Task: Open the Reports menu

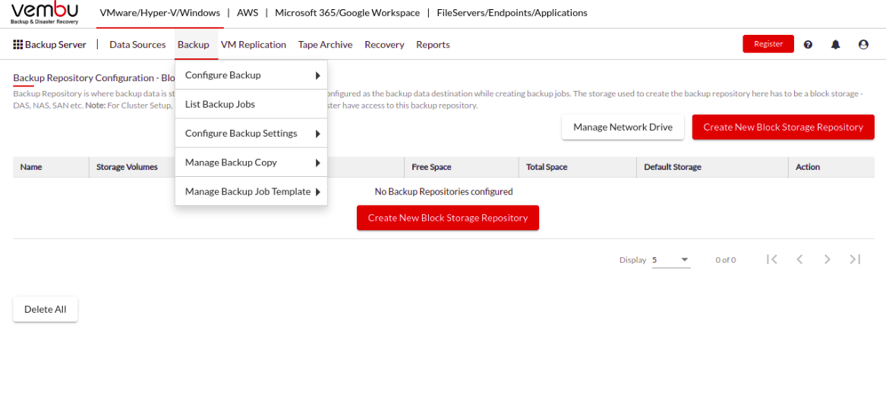Action: click(x=433, y=45)
